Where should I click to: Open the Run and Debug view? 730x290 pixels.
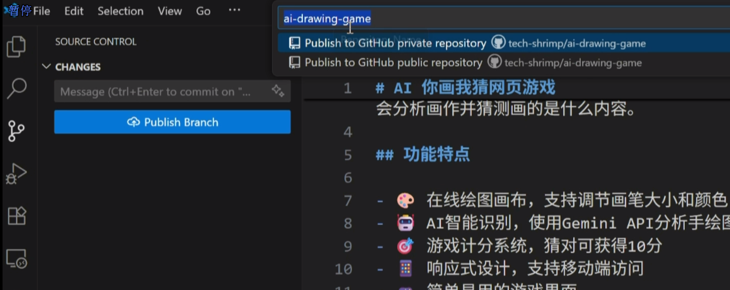[16, 174]
